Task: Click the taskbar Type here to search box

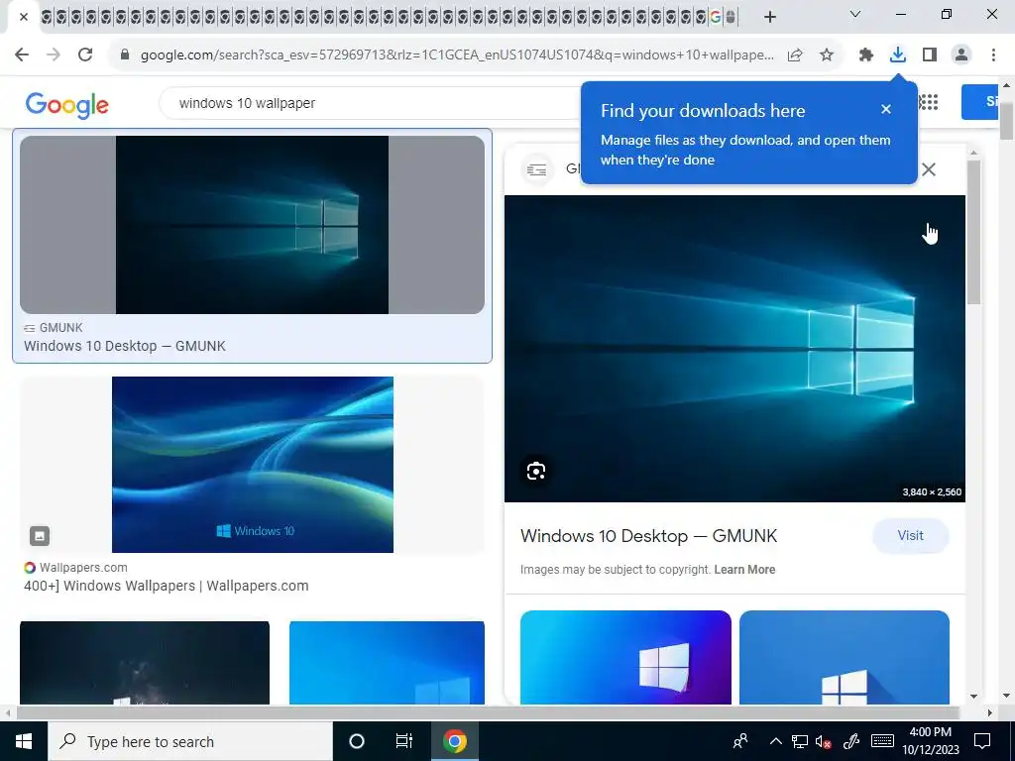Action: point(190,741)
